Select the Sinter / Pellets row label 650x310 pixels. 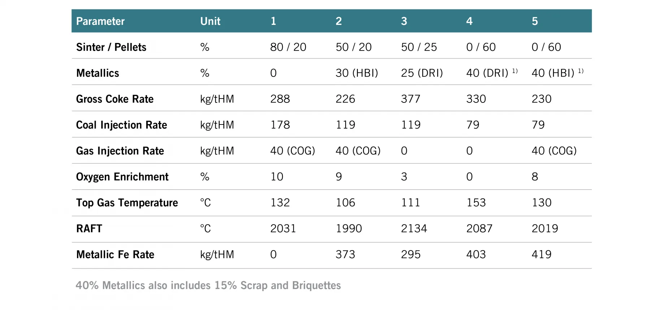pos(111,47)
